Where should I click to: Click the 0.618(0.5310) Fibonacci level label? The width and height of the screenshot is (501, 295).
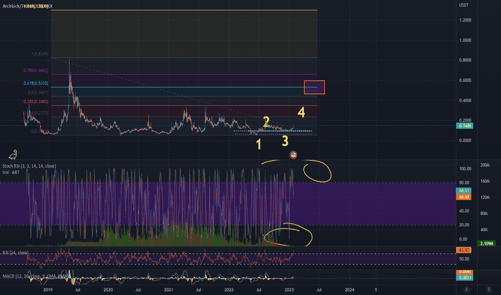pyautogui.click(x=36, y=83)
